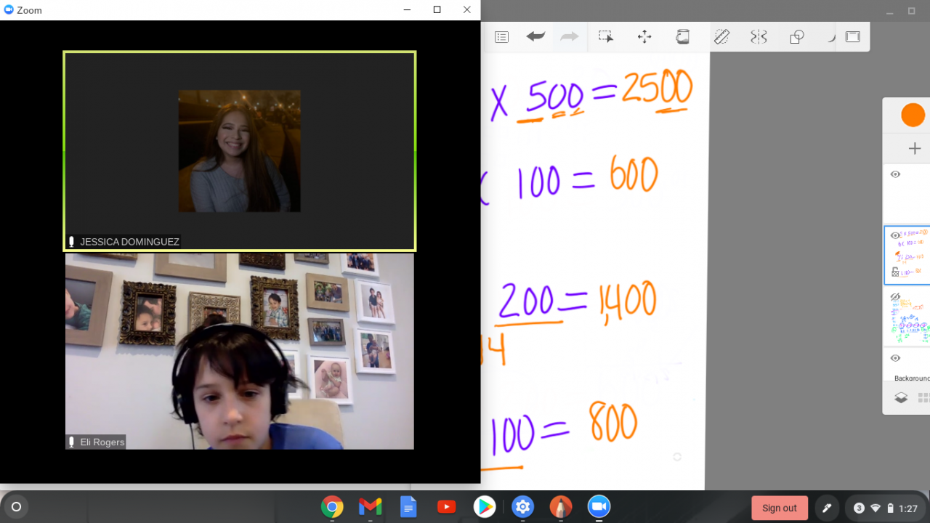Minimize the Zoom window

408,10
